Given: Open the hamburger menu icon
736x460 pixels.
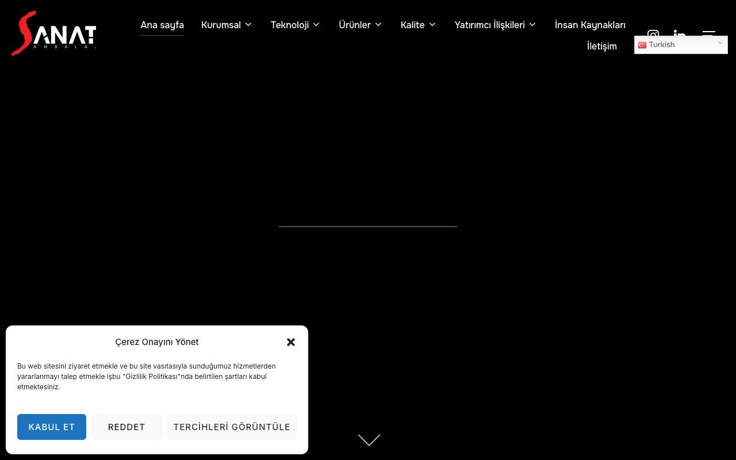Looking at the screenshot, I should [709, 33].
